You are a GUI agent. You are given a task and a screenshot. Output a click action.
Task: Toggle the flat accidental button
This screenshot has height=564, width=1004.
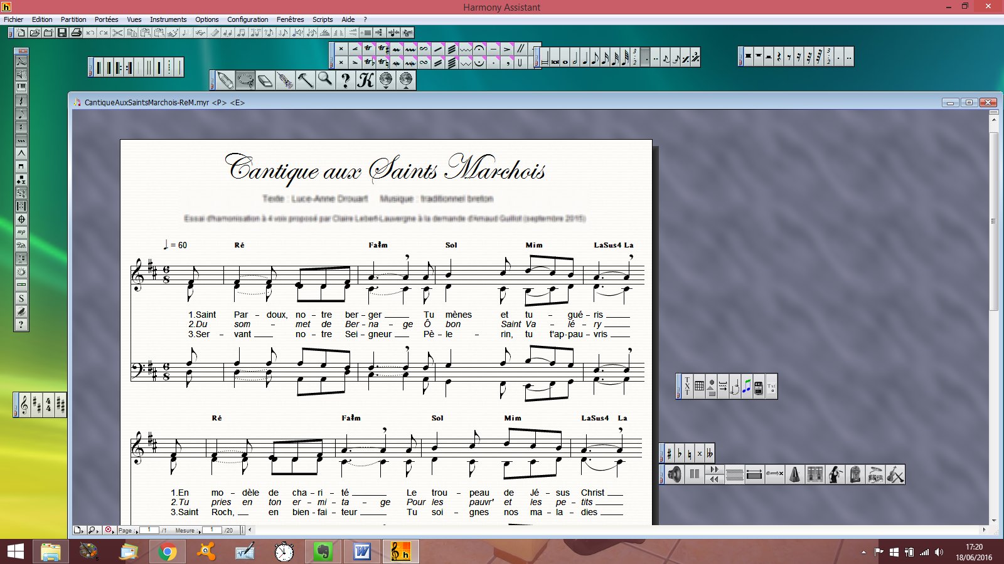[678, 452]
